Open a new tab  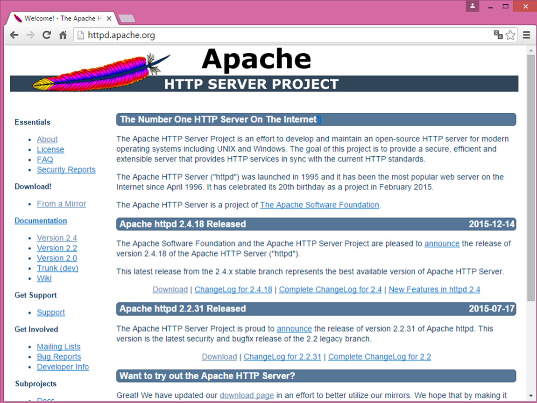[127, 19]
